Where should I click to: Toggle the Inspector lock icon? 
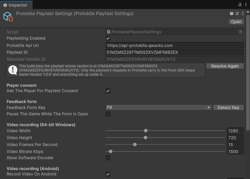tap(240, 4)
